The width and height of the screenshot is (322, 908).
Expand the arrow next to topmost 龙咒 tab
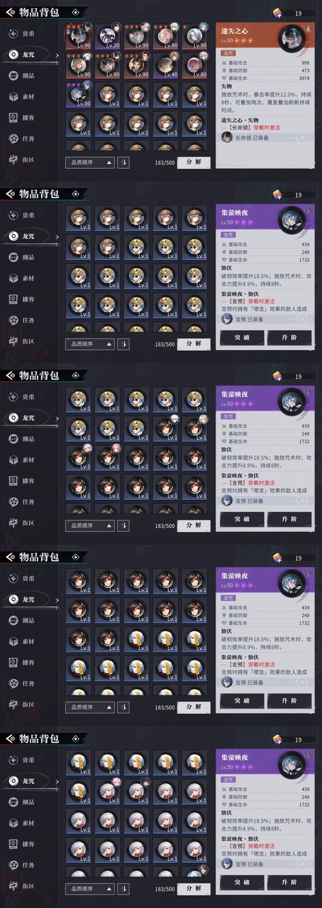coord(57,54)
